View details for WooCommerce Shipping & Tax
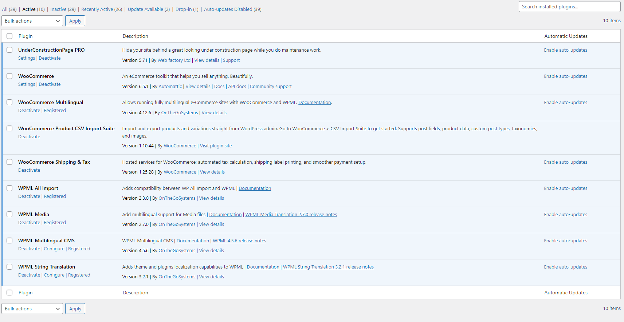Image resolution: width=624 pixels, height=322 pixels. coord(212,172)
